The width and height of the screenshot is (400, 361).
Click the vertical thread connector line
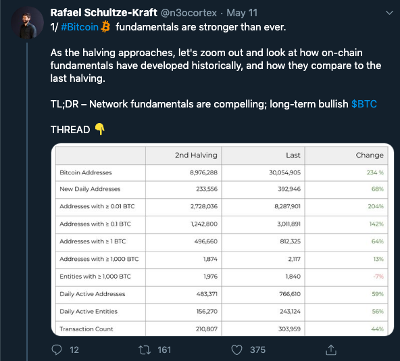click(27, 201)
